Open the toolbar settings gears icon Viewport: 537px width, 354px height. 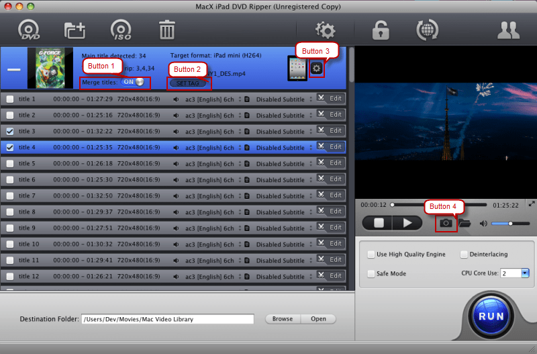pos(325,30)
